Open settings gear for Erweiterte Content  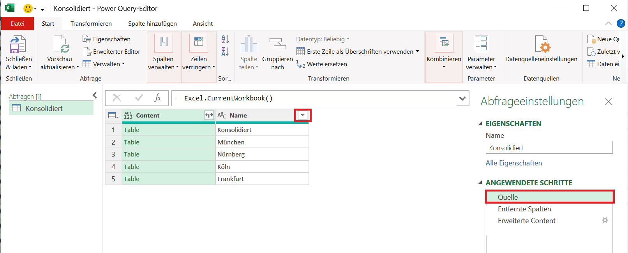[x=605, y=220]
